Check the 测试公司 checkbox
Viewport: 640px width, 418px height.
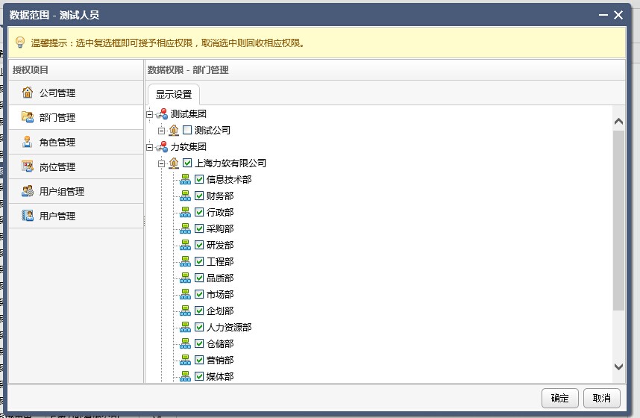click(x=187, y=130)
